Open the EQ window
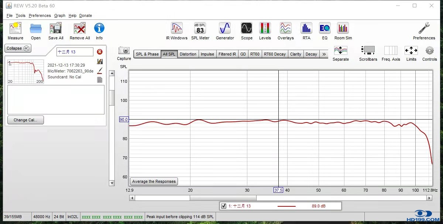This screenshot has width=443, height=224. click(324, 29)
